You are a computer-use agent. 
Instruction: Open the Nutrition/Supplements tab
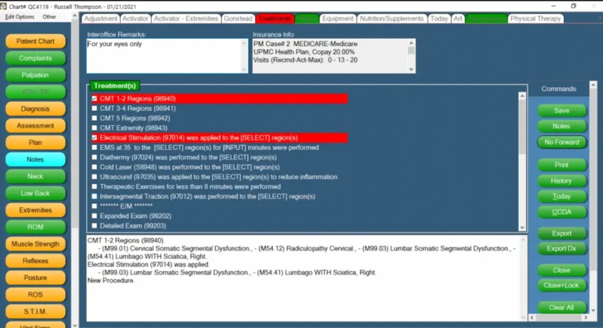click(x=392, y=18)
